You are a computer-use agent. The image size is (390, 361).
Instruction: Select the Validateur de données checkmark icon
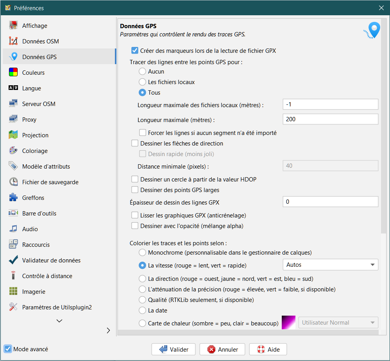click(x=13, y=260)
